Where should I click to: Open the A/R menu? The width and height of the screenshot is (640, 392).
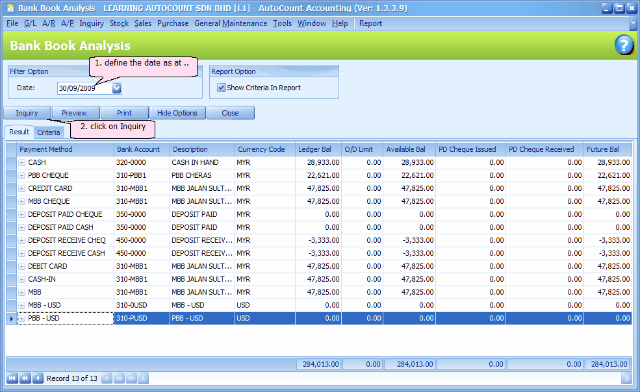(x=49, y=23)
